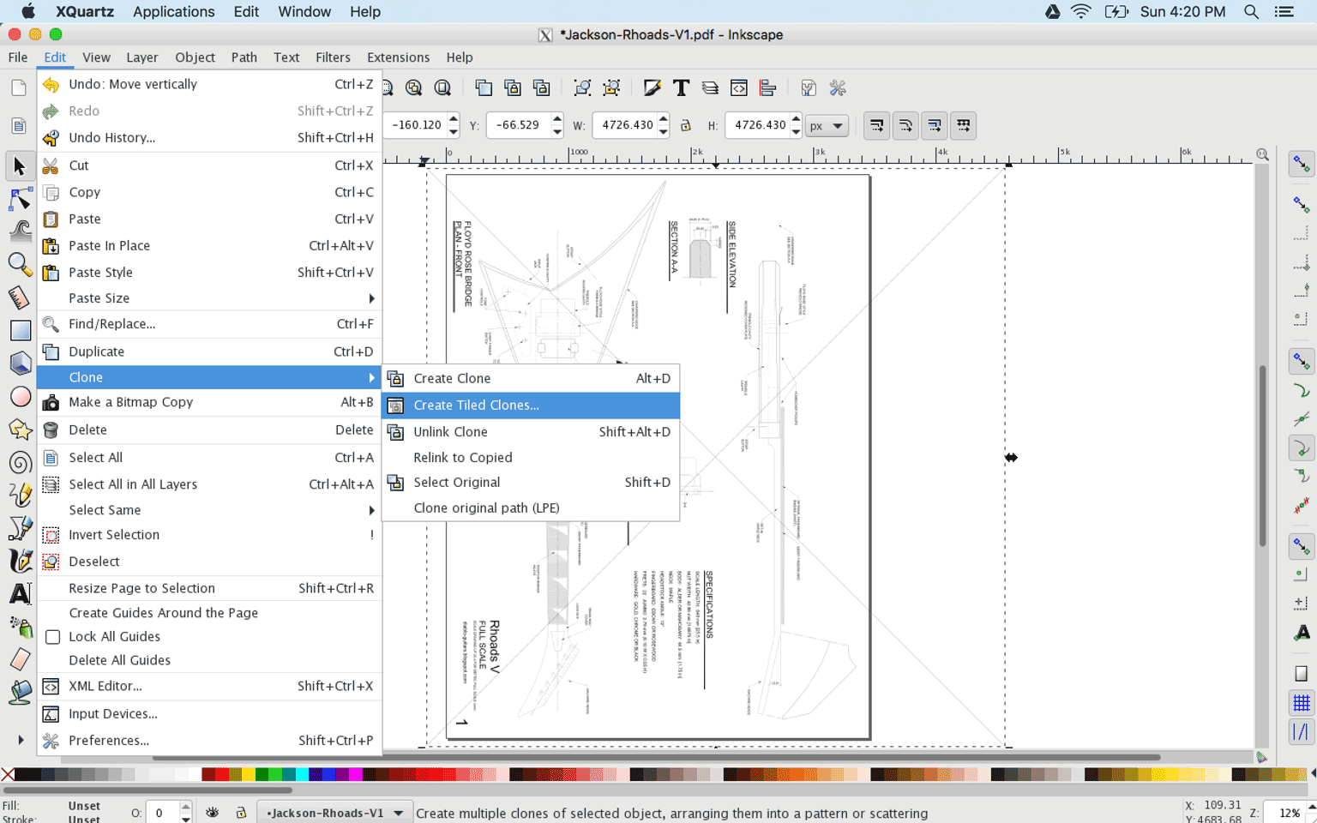Decrease the H height spinner
This screenshot has width=1317, height=823.
[797, 131]
